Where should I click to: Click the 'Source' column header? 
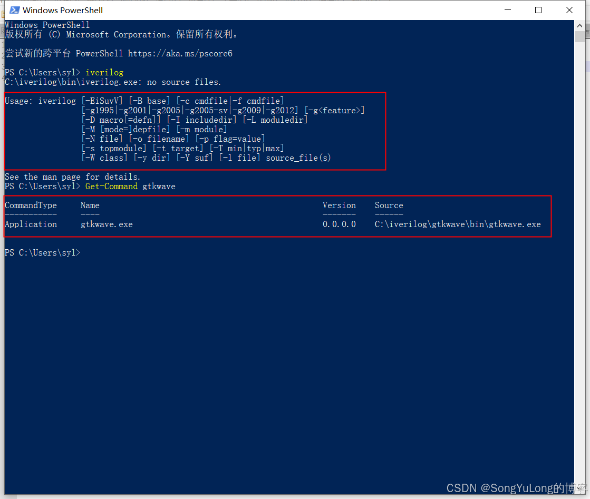coord(389,206)
